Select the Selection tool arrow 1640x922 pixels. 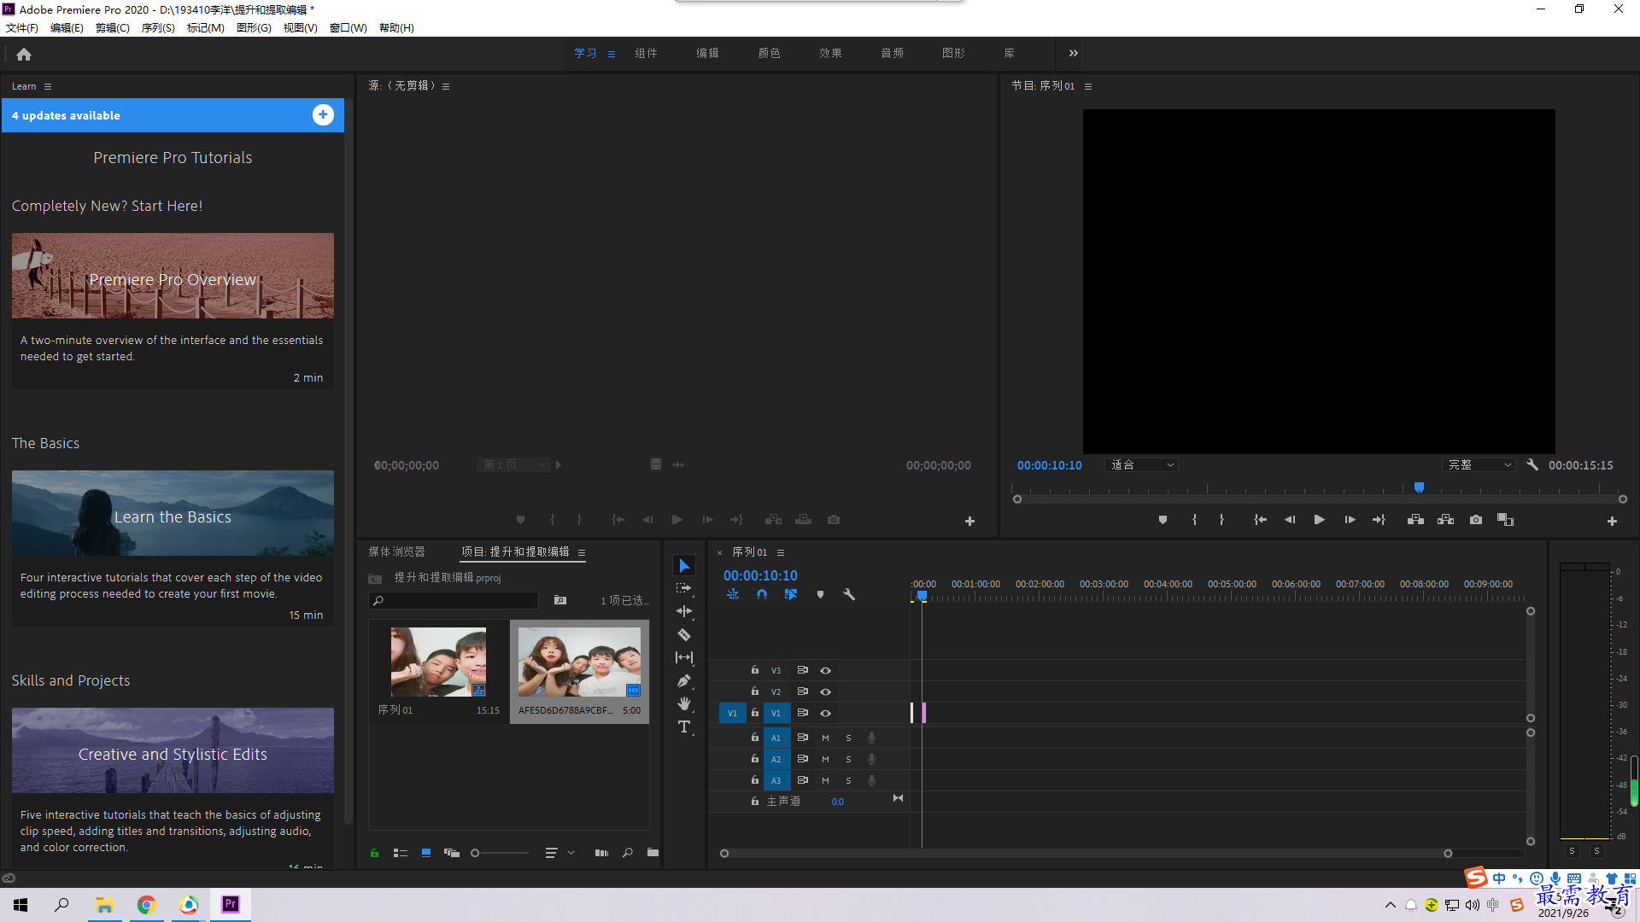coord(684,566)
